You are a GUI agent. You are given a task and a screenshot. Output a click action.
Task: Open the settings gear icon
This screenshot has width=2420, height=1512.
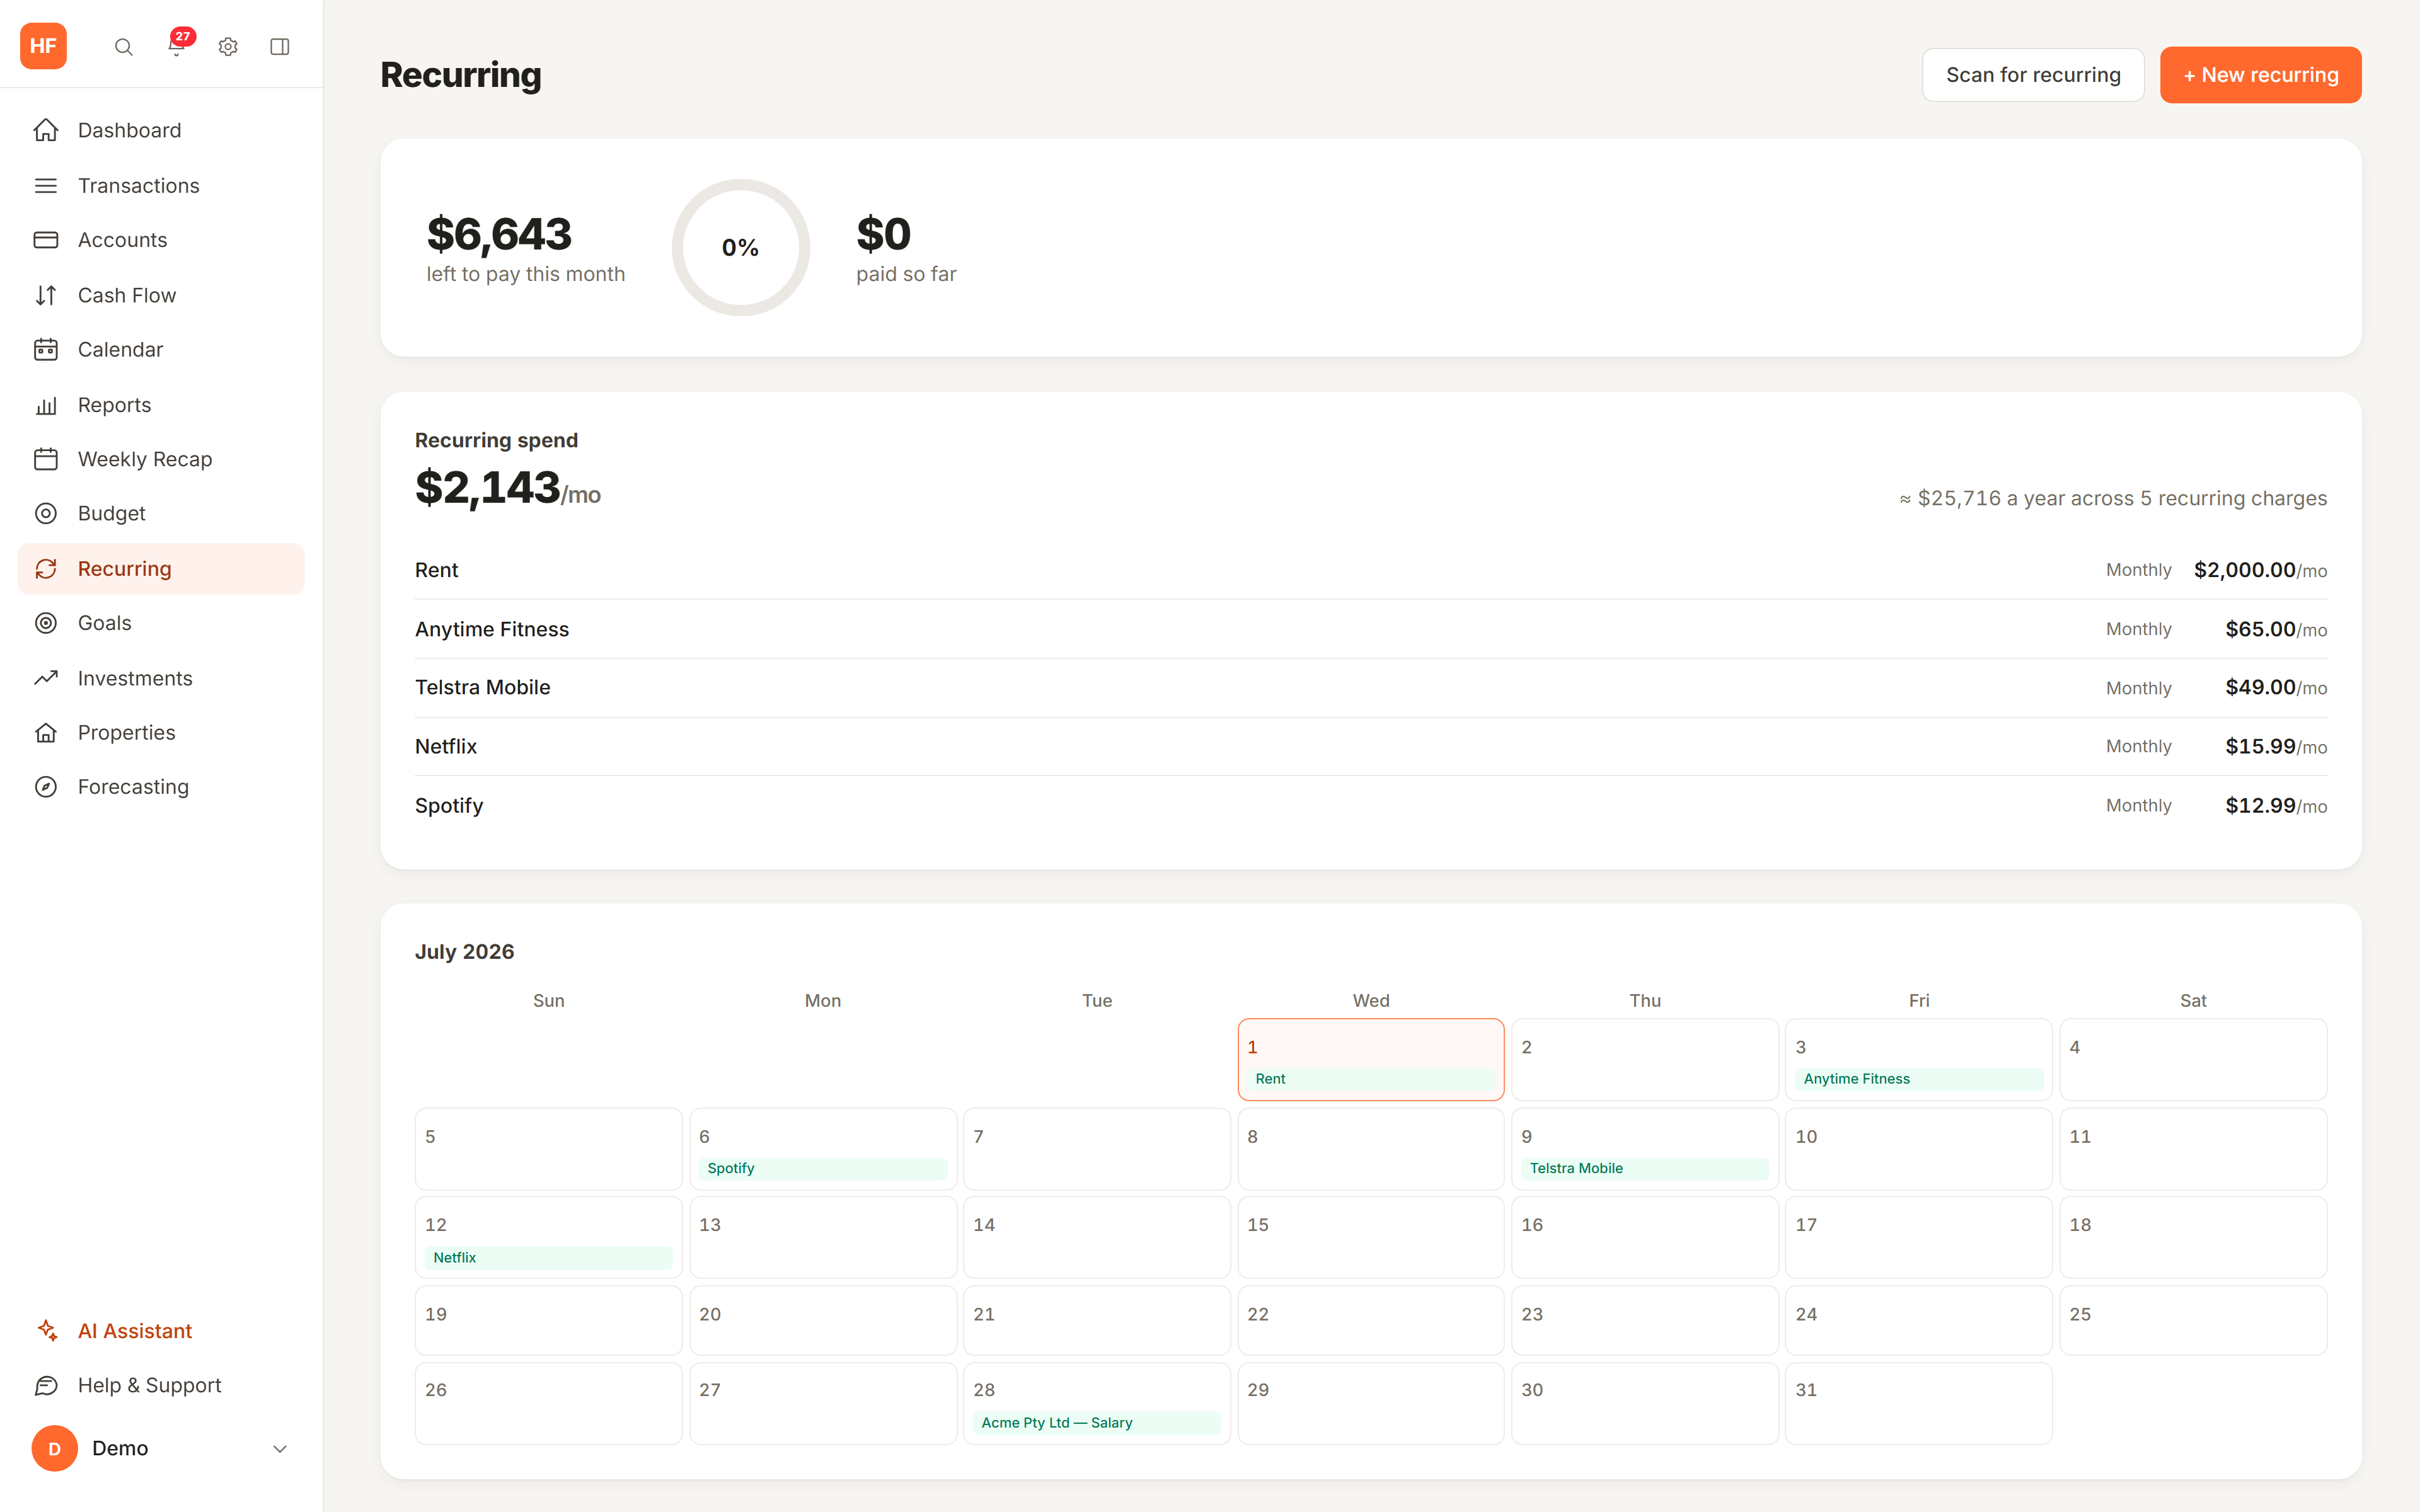(228, 47)
